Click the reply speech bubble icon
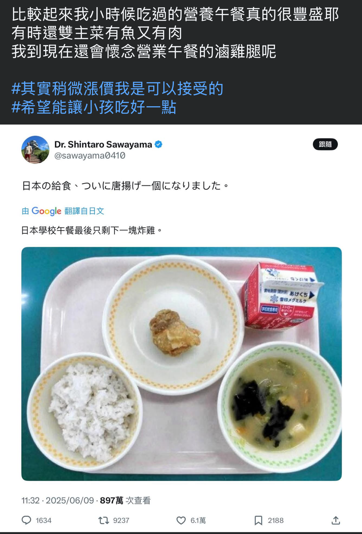Screen dimensions: 362x534 click(x=26, y=520)
